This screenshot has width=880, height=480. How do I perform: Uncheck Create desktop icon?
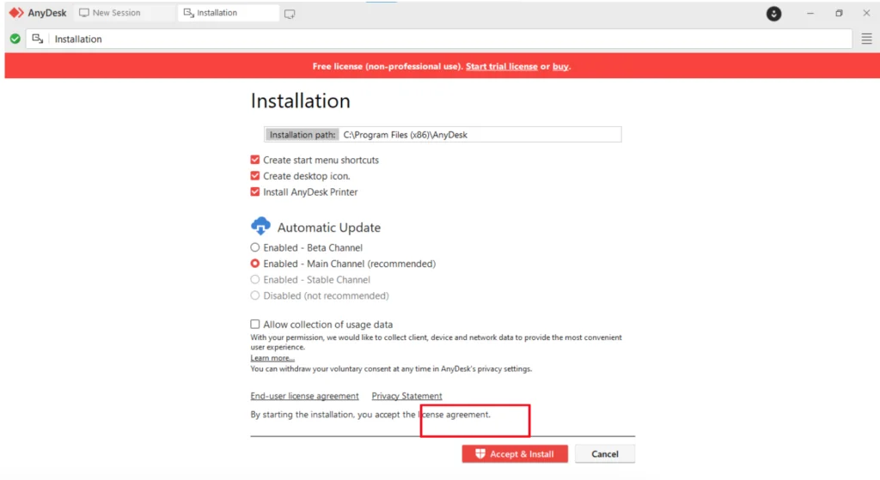(254, 175)
